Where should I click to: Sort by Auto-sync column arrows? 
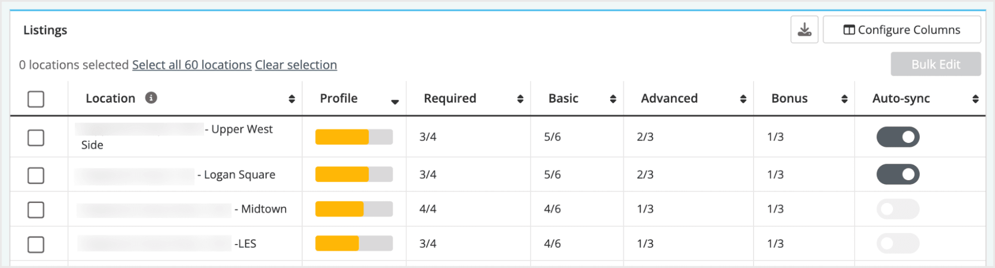click(975, 99)
